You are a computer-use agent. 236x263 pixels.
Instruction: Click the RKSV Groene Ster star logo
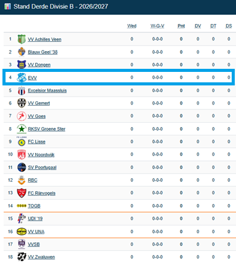(x=22, y=129)
